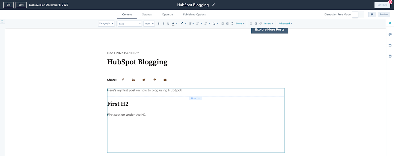Switch to the Optimize tab
The width and height of the screenshot is (394, 156).
coord(167,15)
